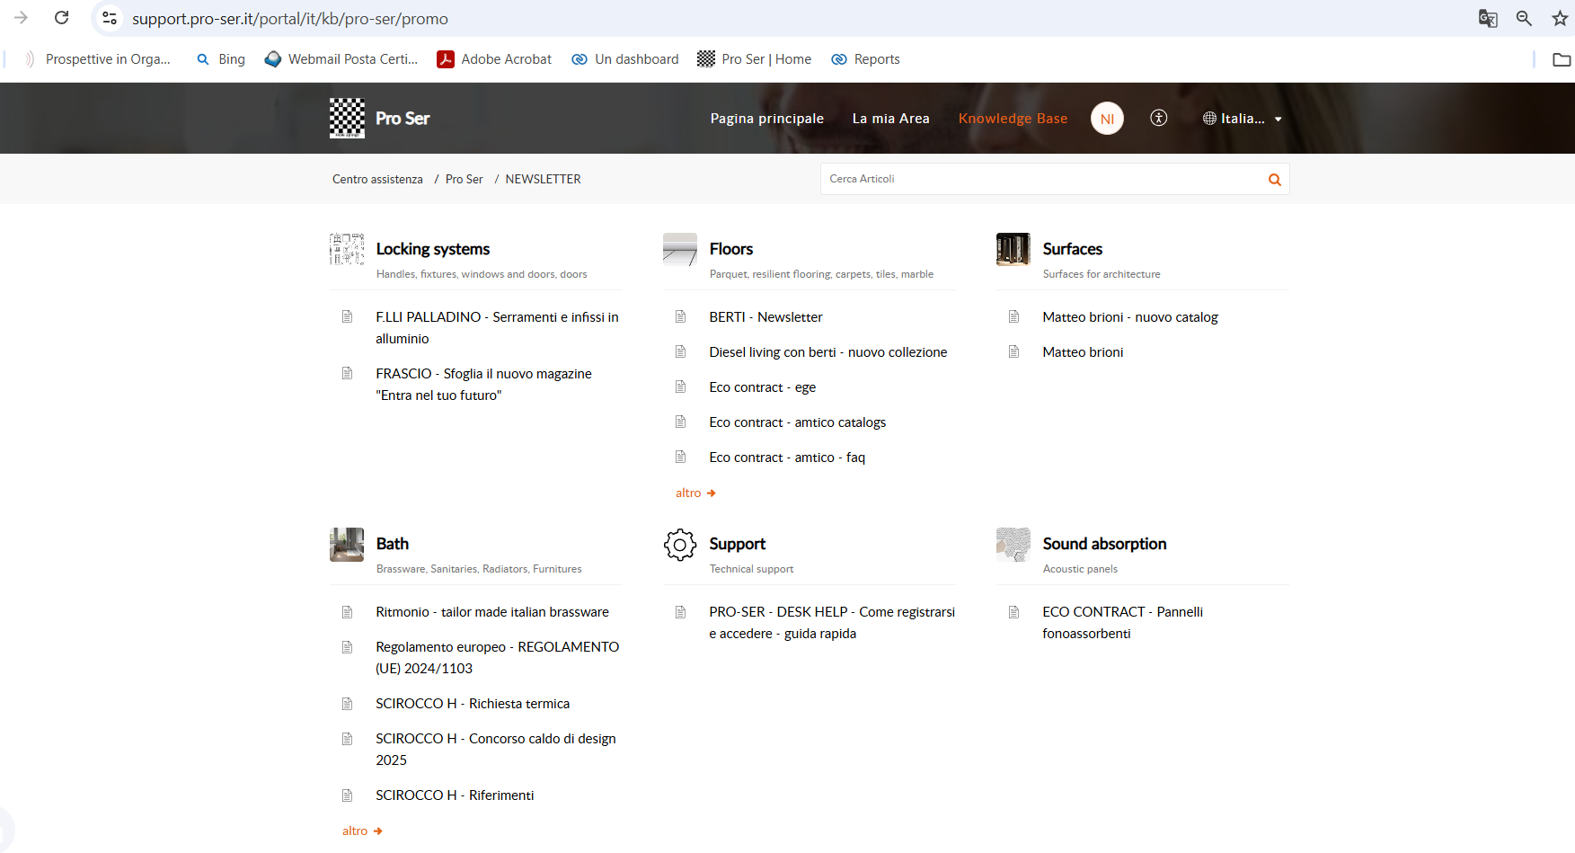Click the Cerca Articoli search field

click(1042, 179)
